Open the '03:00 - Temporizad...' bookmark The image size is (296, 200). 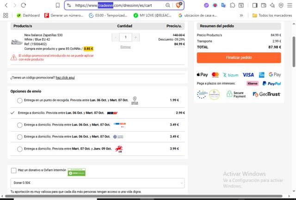[x=108, y=15]
